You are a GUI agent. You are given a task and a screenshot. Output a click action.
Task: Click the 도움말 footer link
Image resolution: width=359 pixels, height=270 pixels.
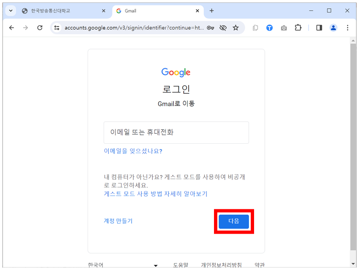(x=181, y=265)
